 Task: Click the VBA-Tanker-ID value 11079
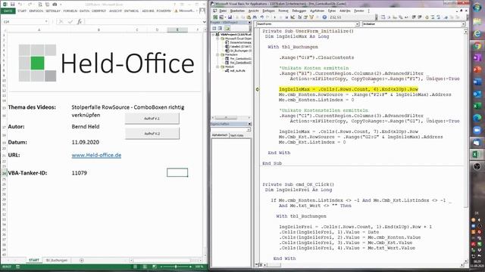coord(79,173)
